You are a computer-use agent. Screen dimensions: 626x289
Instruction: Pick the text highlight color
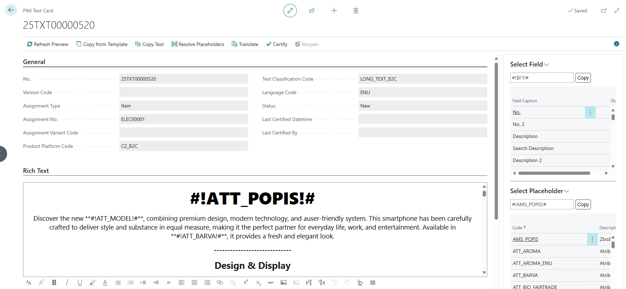click(92, 282)
